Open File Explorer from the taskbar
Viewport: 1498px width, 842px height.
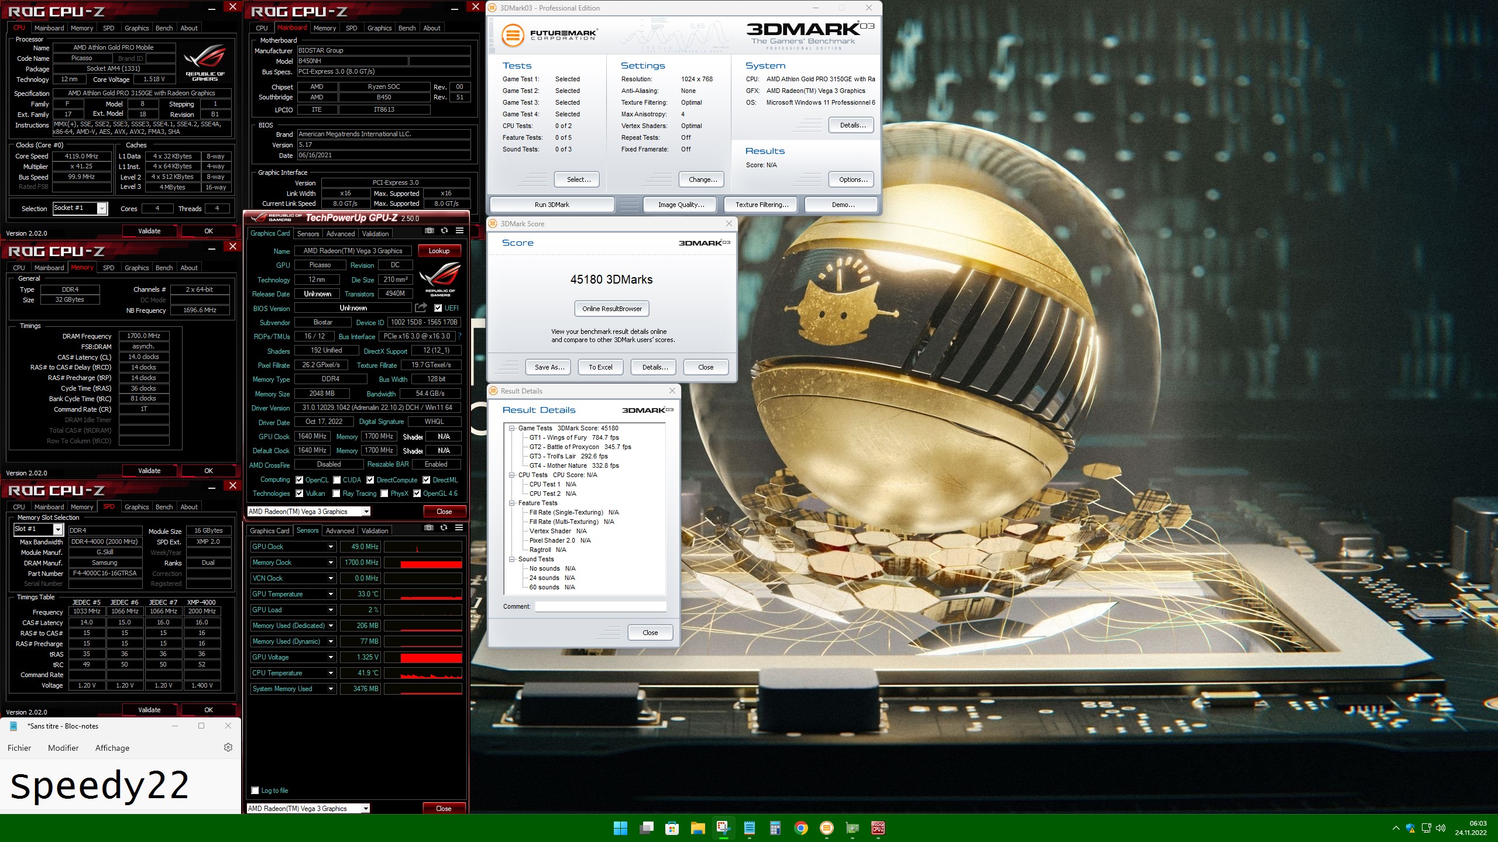click(x=698, y=828)
